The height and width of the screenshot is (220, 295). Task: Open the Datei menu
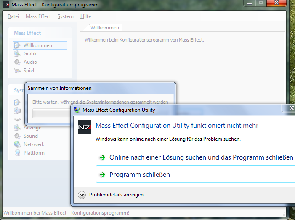point(13,16)
